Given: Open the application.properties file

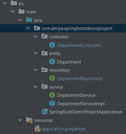Looking at the screenshot, I should 64,129.
